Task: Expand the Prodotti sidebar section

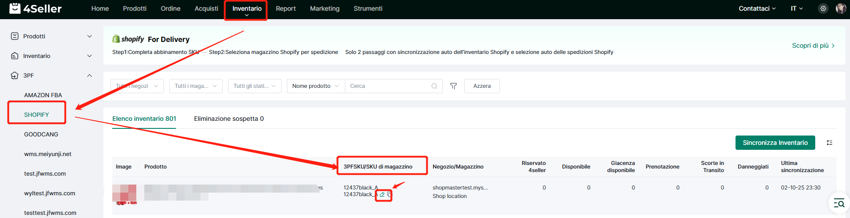Action: coord(90,36)
